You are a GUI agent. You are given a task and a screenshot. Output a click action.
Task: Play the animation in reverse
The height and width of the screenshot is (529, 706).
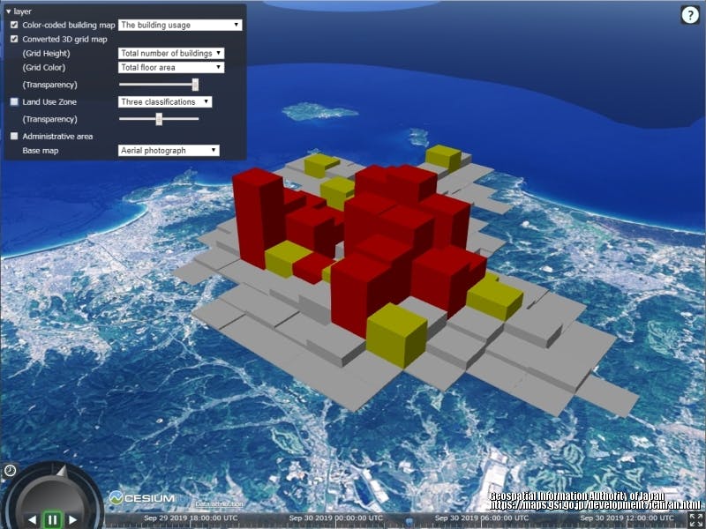point(33,520)
